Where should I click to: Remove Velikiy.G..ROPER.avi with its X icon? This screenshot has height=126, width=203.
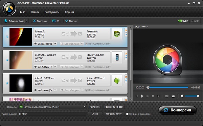pos(126,77)
